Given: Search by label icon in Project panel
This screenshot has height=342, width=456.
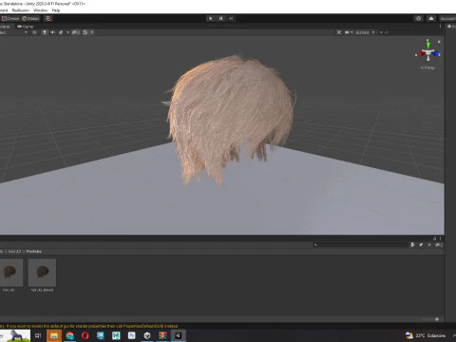Looking at the screenshot, I should pos(421,244).
